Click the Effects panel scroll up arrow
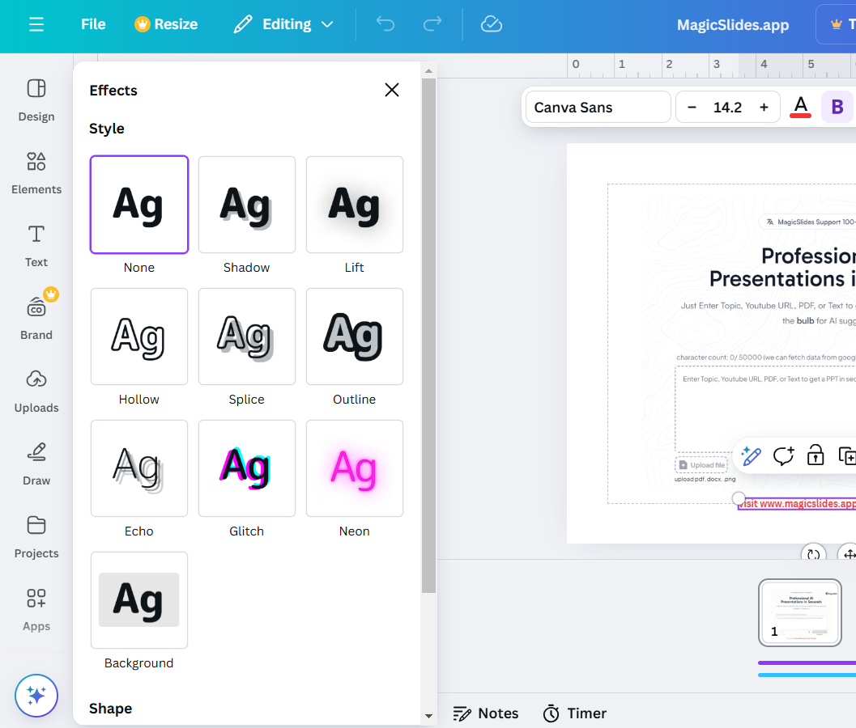Viewport: 856px width, 728px height. pyautogui.click(x=428, y=71)
